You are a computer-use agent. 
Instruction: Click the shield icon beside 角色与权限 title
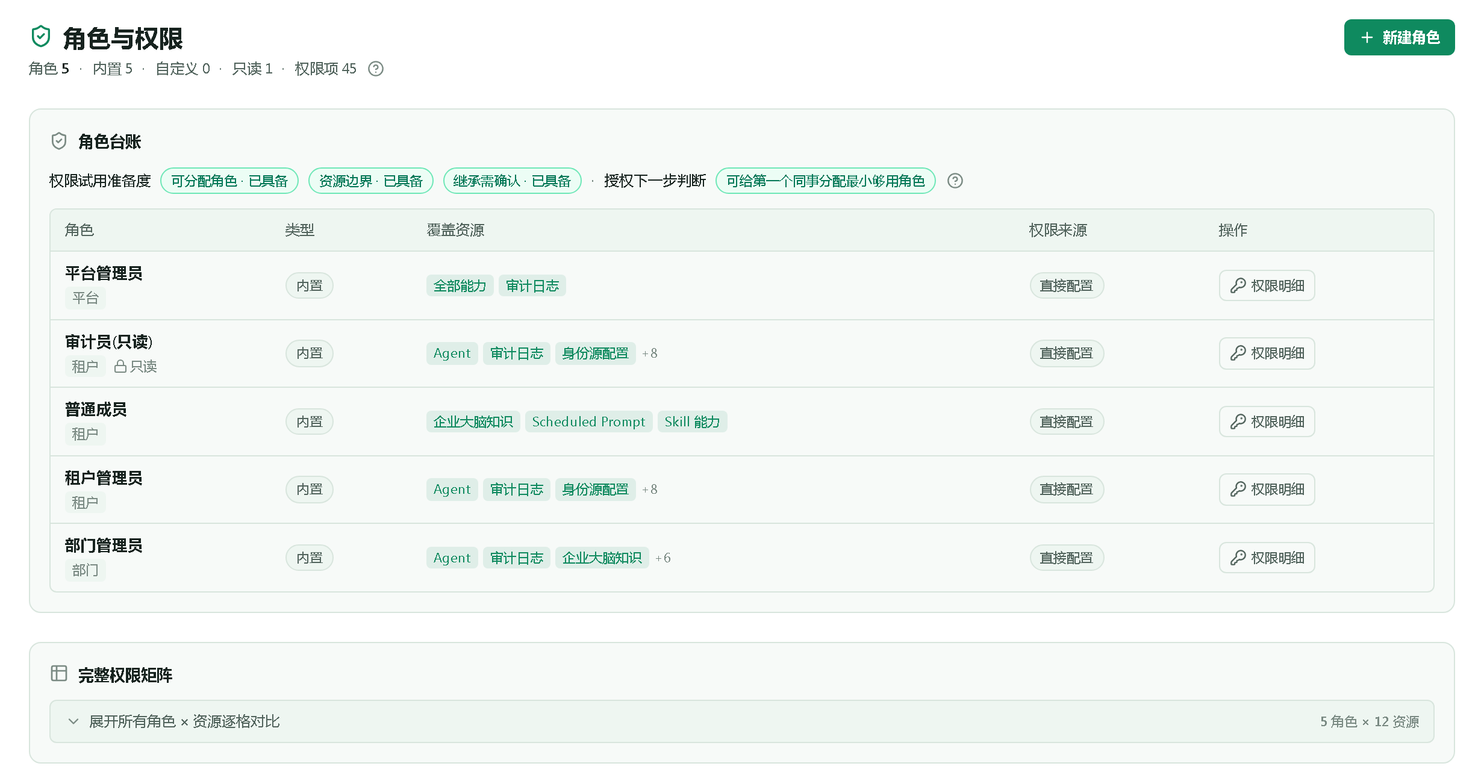40,37
